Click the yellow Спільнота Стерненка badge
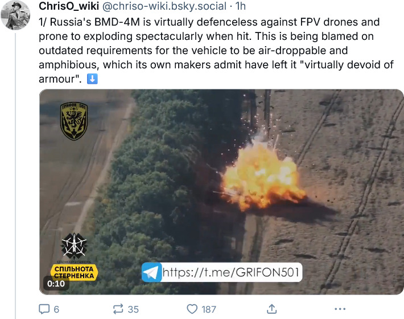This screenshot has height=319, width=404. pos(74,272)
